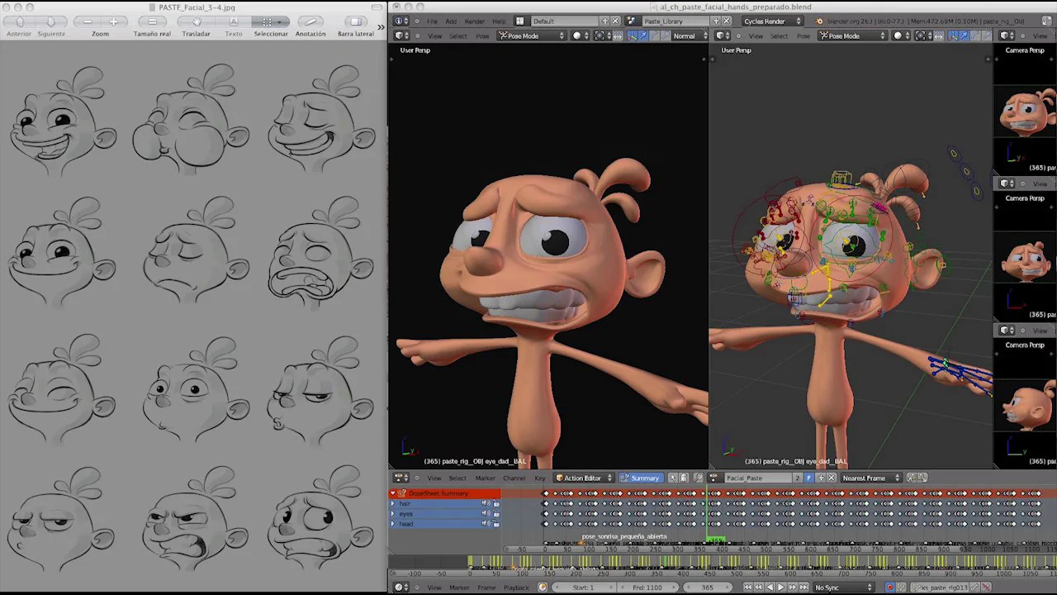Toggle the Summary button in the dope sheet

tap(640, 478)
